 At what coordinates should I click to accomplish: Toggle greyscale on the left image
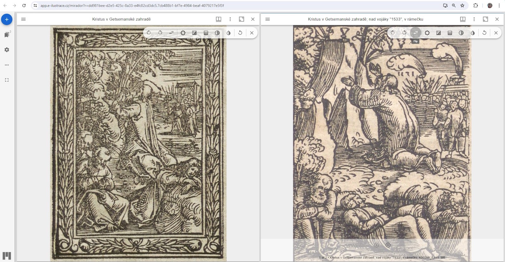(x=217, y=33)
